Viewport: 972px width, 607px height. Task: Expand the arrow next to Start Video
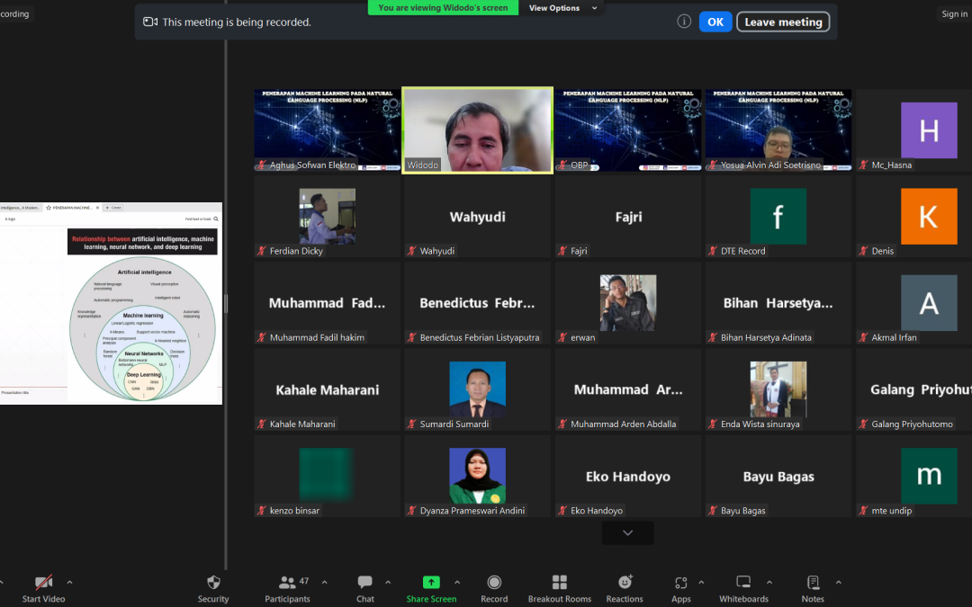click(69, 582)
